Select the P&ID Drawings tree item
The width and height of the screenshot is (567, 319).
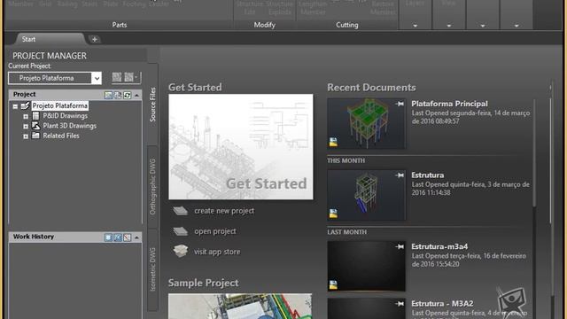click(x=65, y=116)
